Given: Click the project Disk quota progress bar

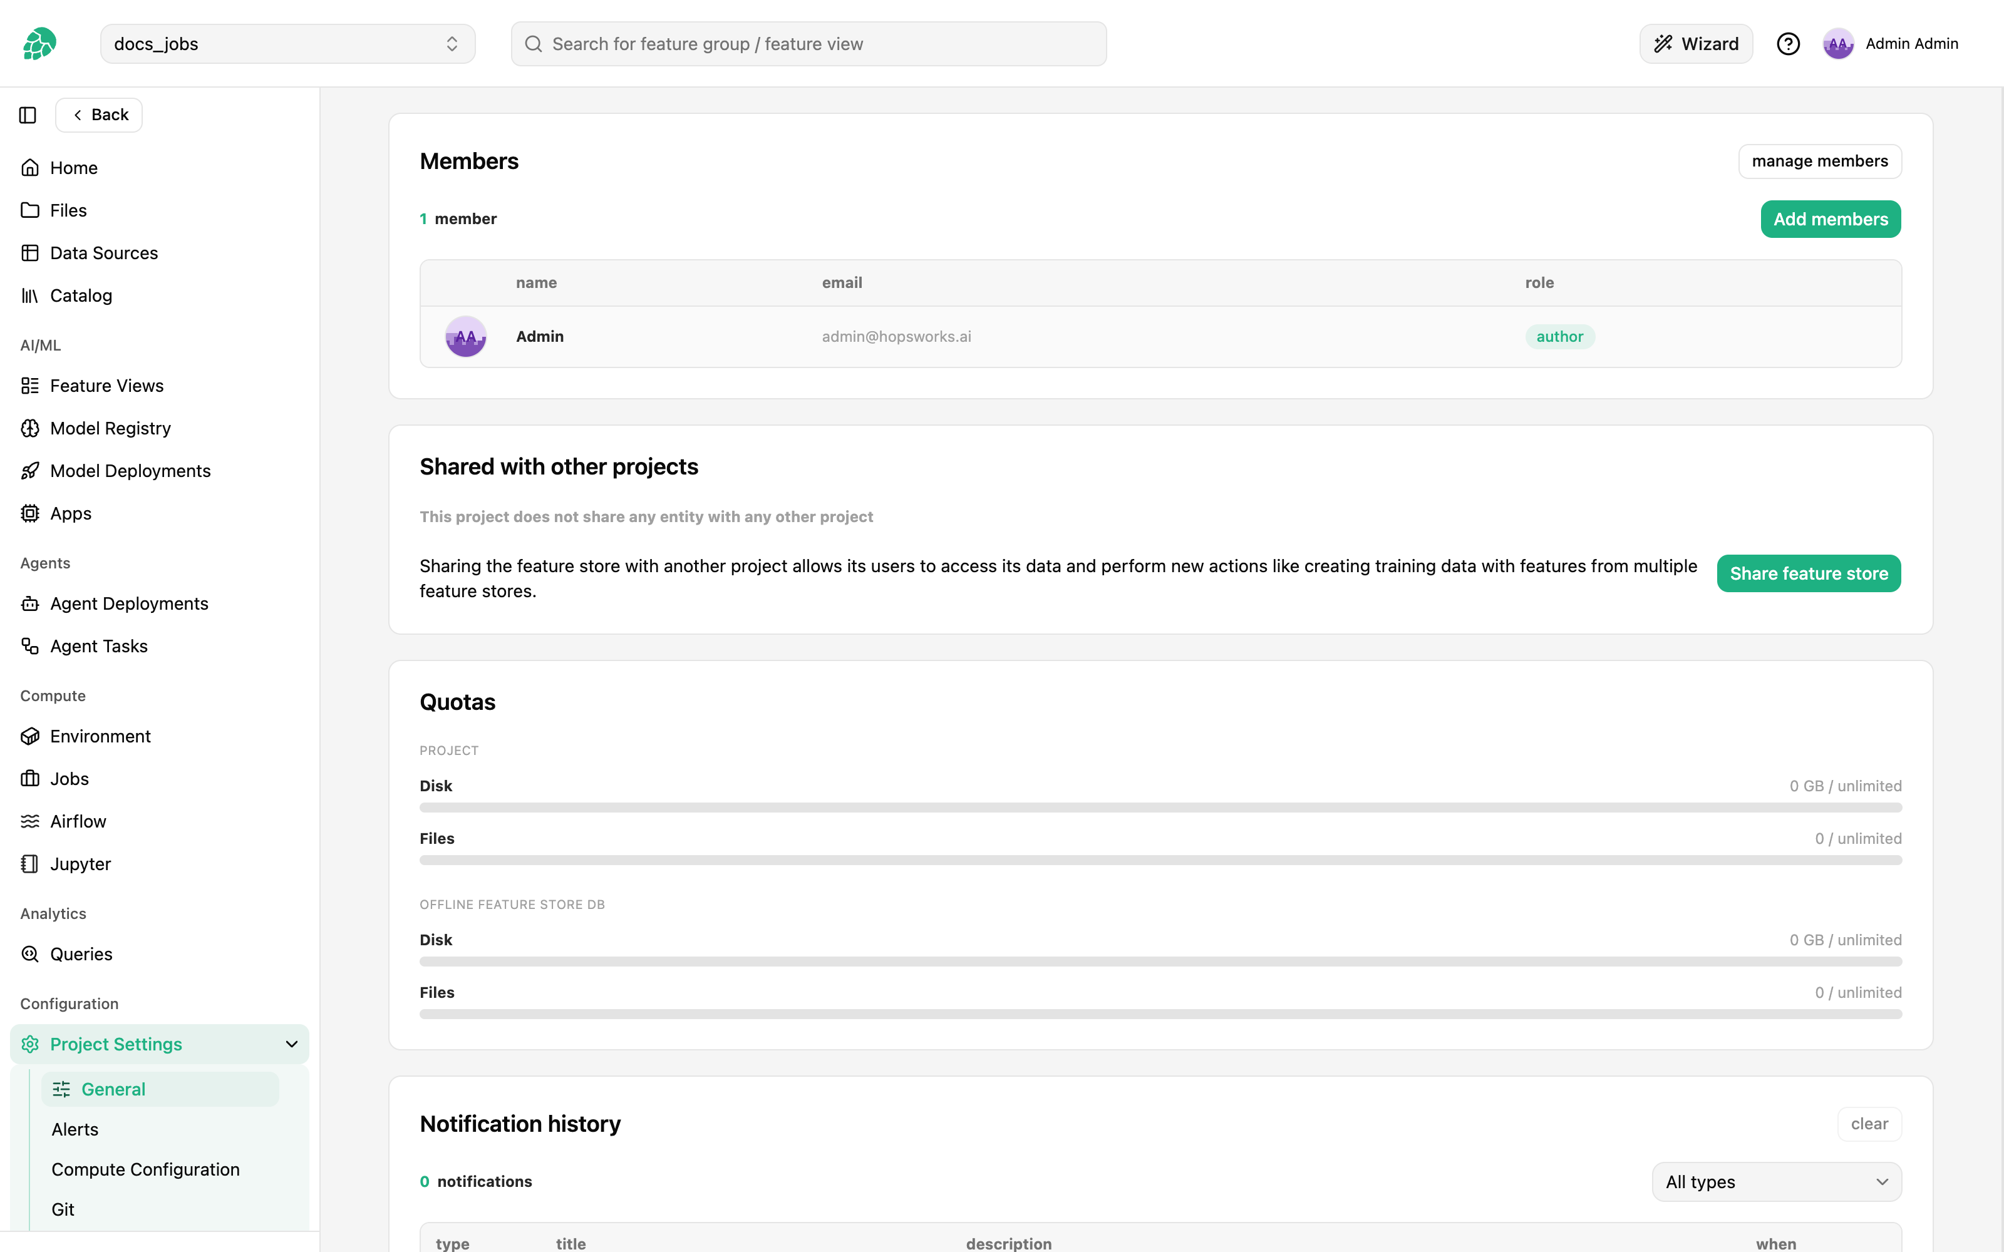Looking at the screenshot, I should (x=1160, y=808).
